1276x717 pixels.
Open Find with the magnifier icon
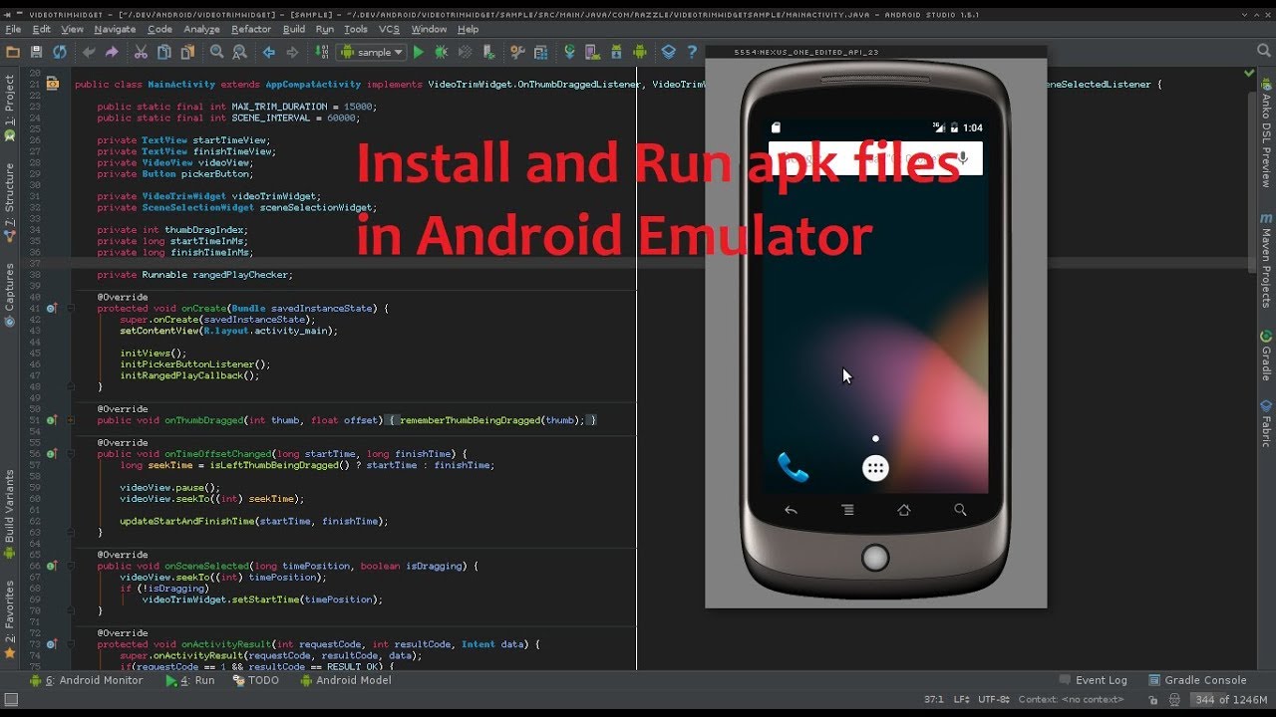click(x=216, y=52)
